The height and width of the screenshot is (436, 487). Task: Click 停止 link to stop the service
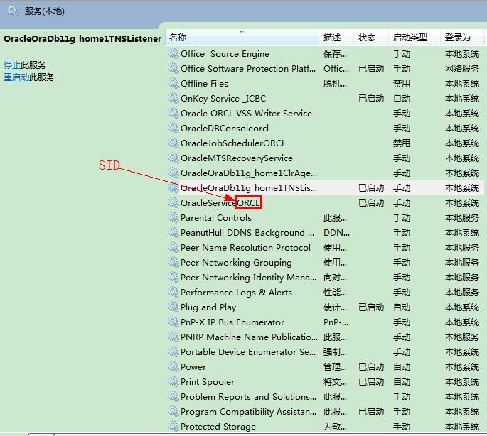[12, 65]
